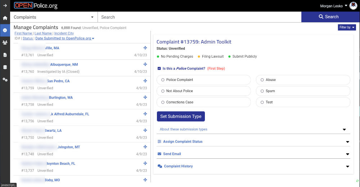Open the Complaints dropdown selector
This screenshot has height=187, width=360.
[54, 17]
